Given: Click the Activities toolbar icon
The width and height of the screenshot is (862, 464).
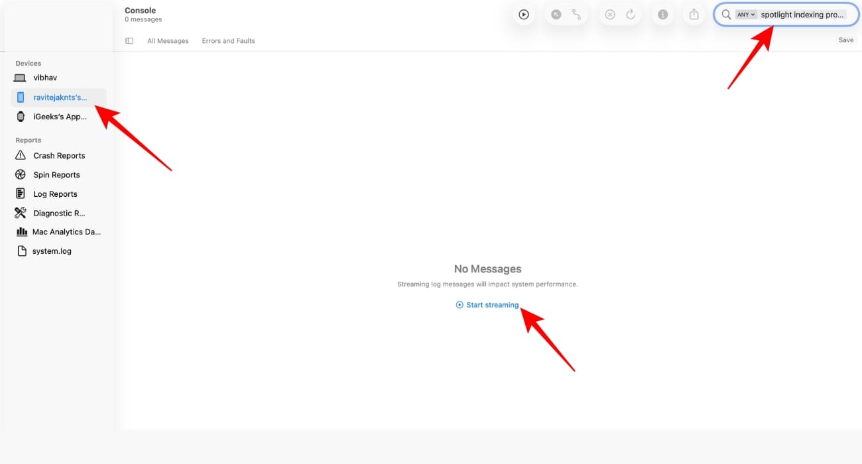Looking at the screenshot, I should point(576,15).
